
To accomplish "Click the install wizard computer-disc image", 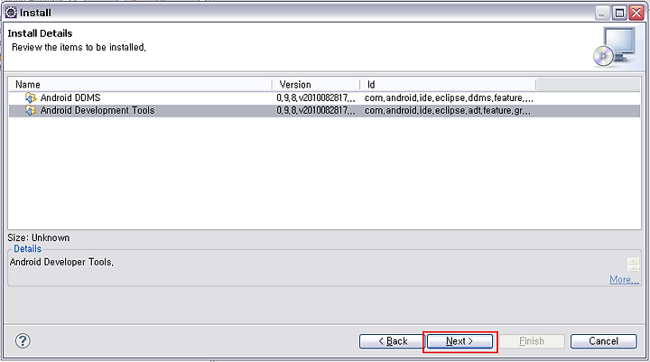I will click(615, 47).
